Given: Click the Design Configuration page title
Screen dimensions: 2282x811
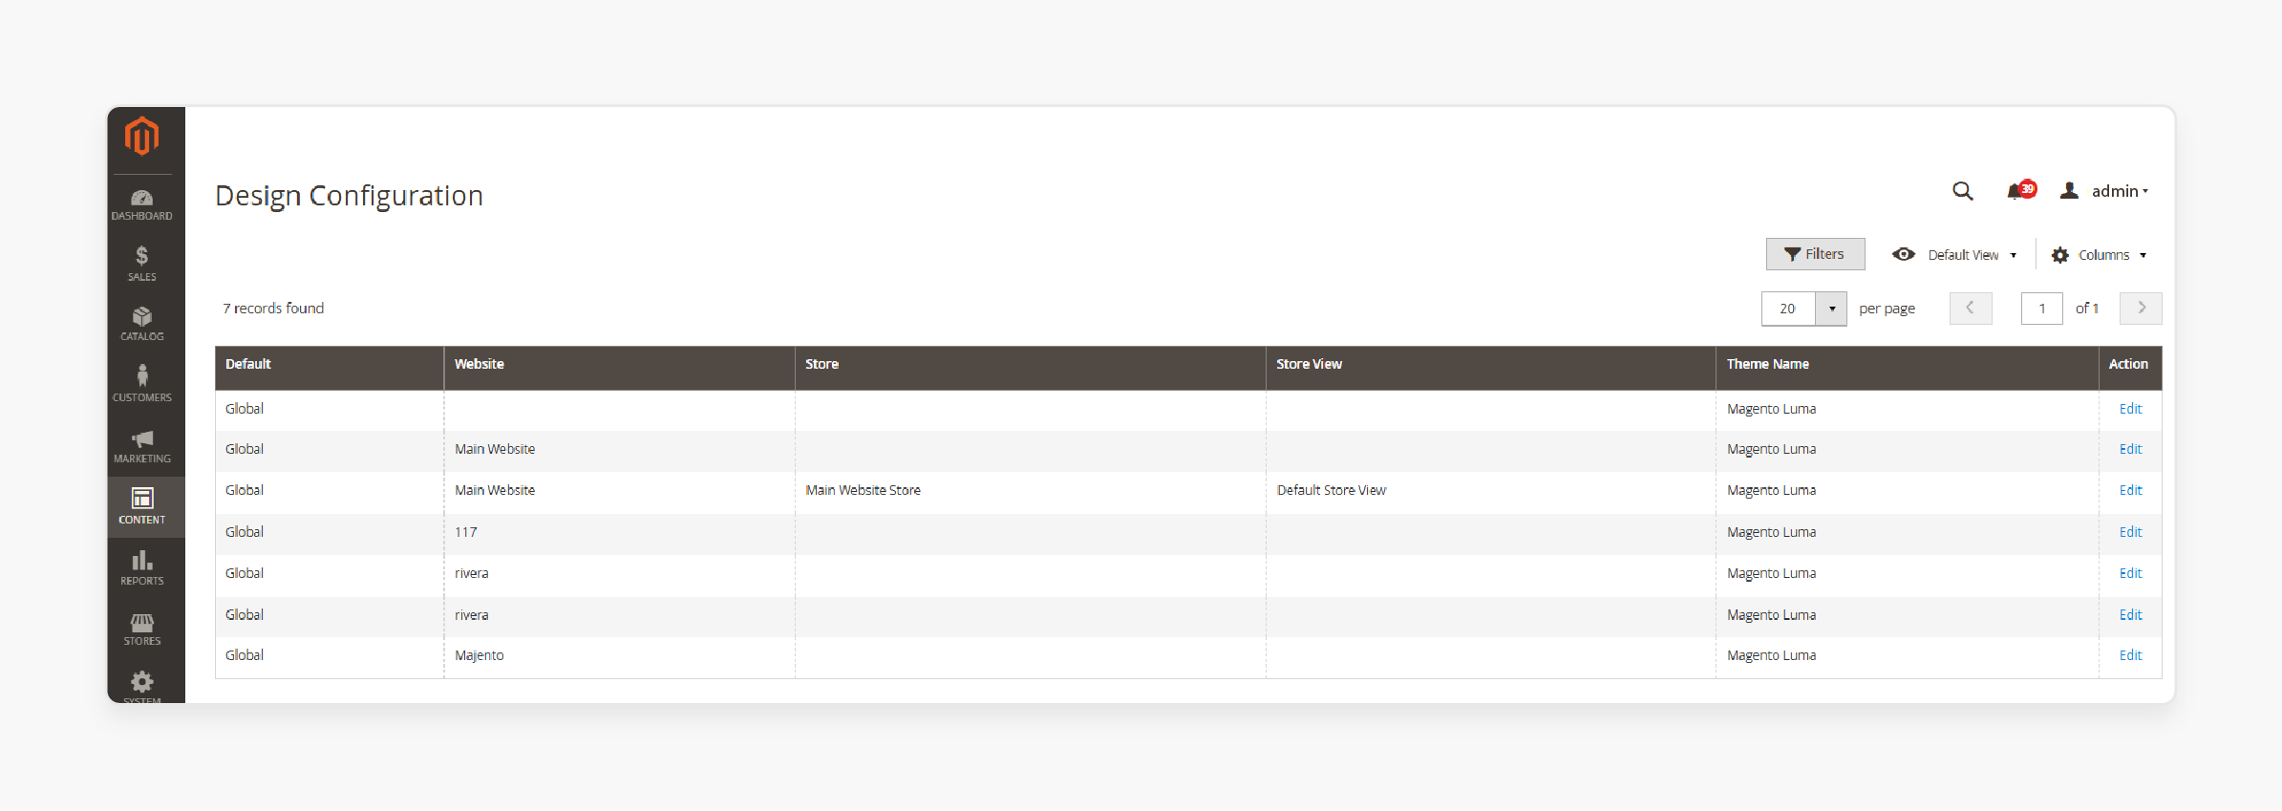Looking at the screenshot, I should pyautogui.click(x=349, y=196).
